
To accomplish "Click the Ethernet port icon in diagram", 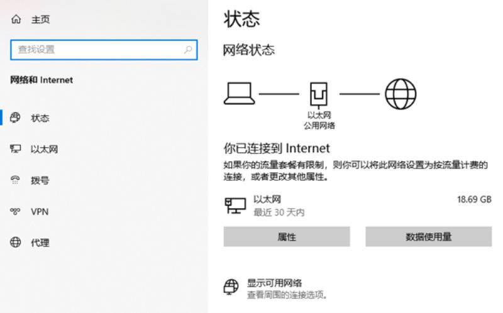I will point(319,96).
